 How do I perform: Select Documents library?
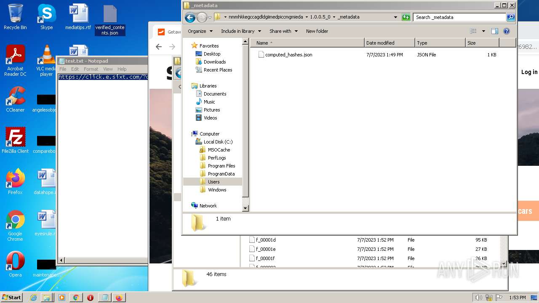click(x=215, y=94)
